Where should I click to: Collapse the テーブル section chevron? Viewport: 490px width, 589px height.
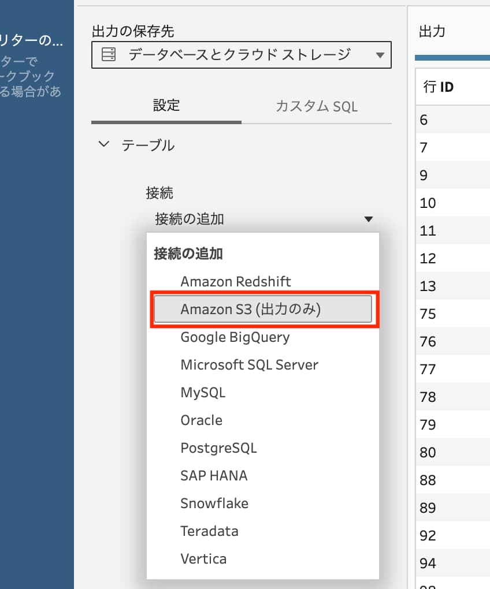click(x=104, y=145)
